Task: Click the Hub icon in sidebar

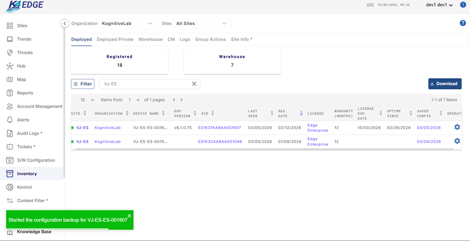Action: pos(9,66)
